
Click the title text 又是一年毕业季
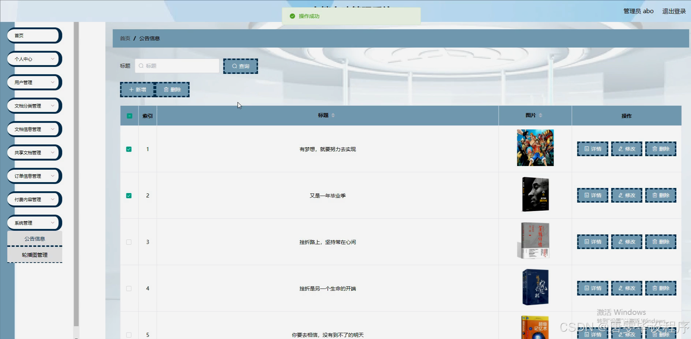pos(328,196)
